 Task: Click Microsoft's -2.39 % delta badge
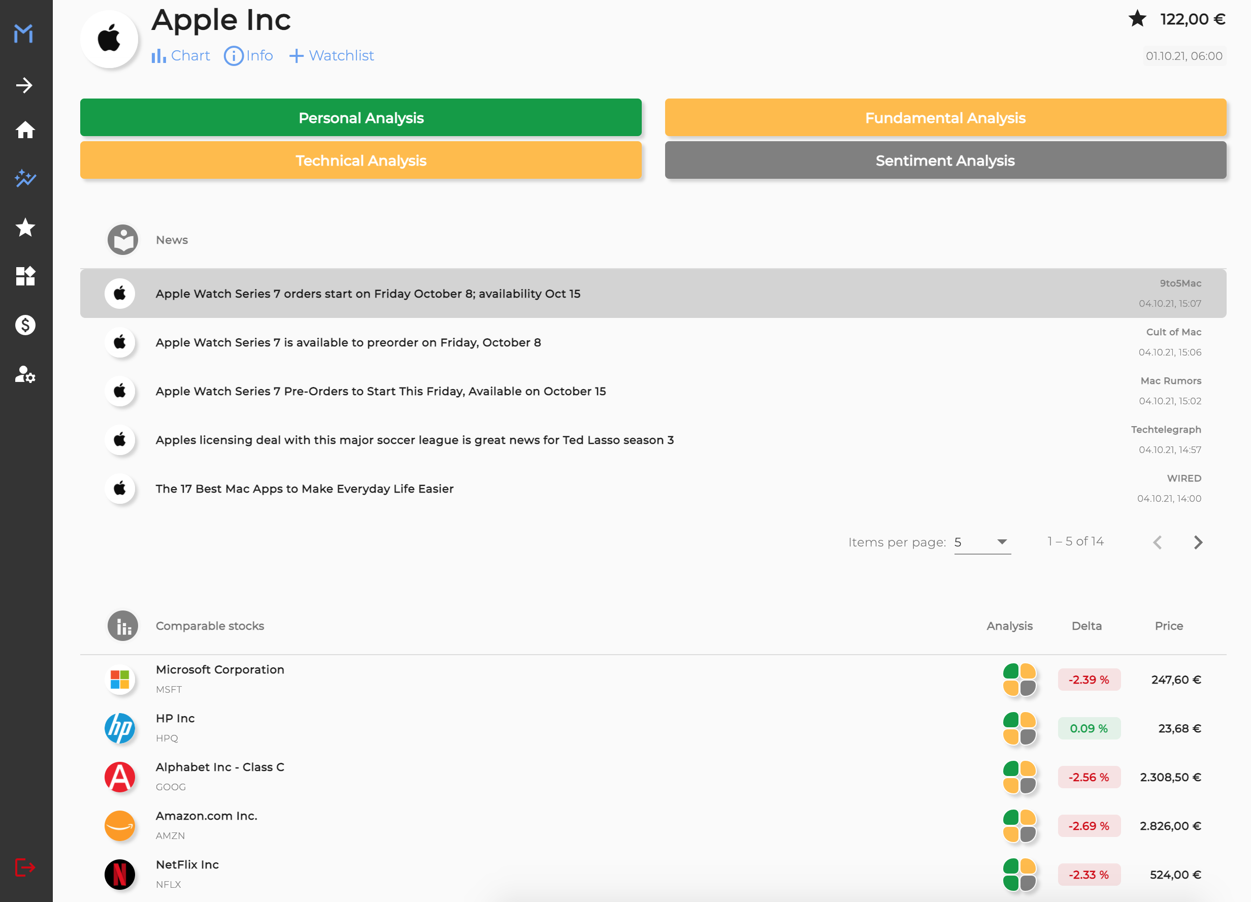[1089, 679]
